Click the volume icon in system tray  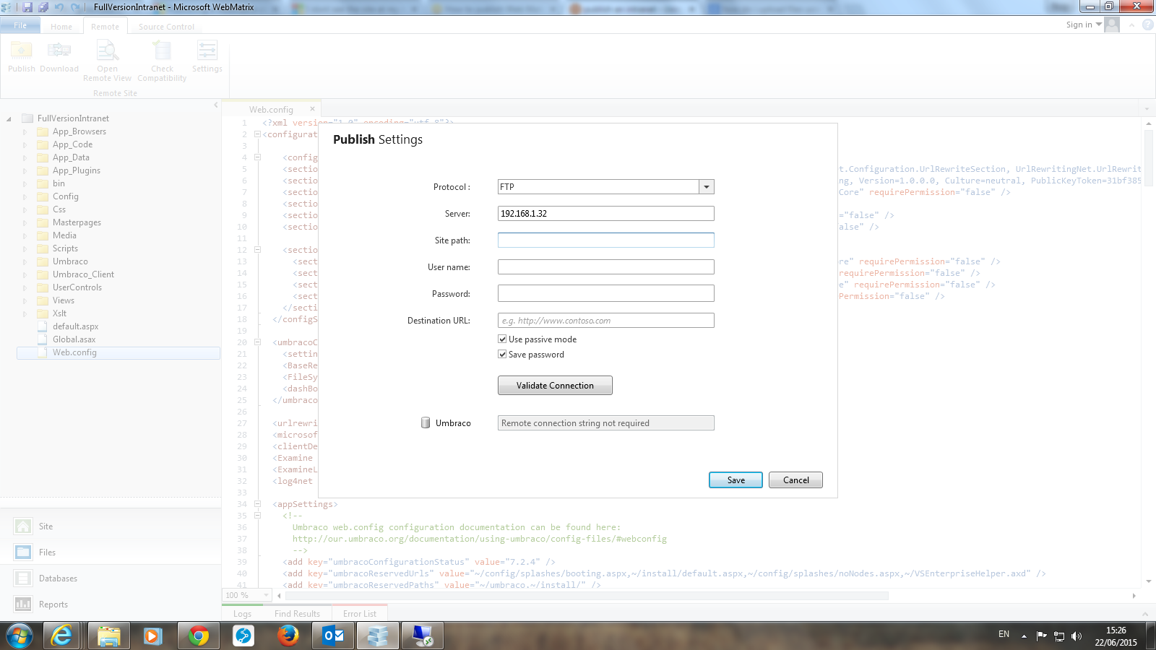coord(1077,636)
